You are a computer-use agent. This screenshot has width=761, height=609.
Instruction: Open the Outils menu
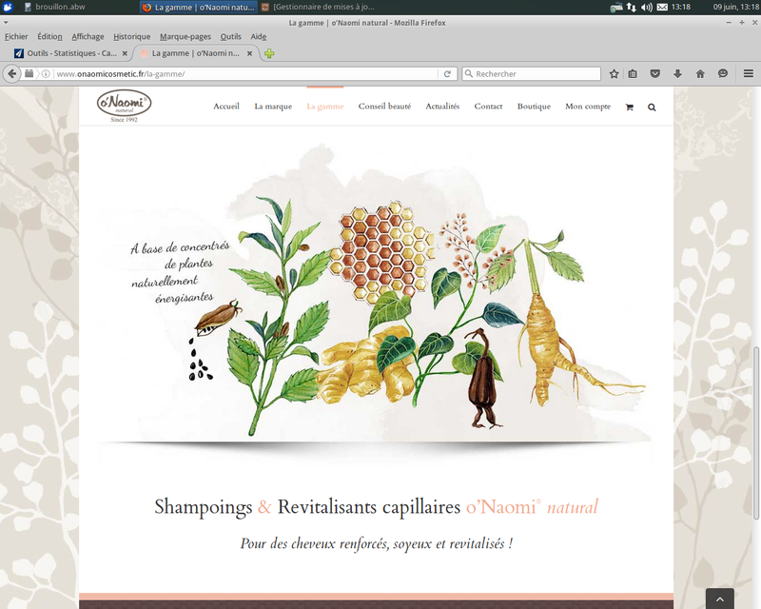[230, 36]
